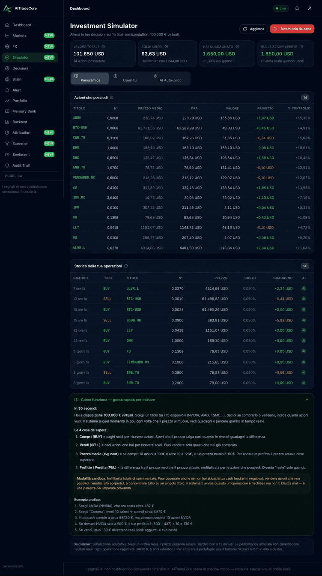The image size is (322, 576).
Task: Sort holdings by the % Portfolio column header
Action: [x=299, y=108]
